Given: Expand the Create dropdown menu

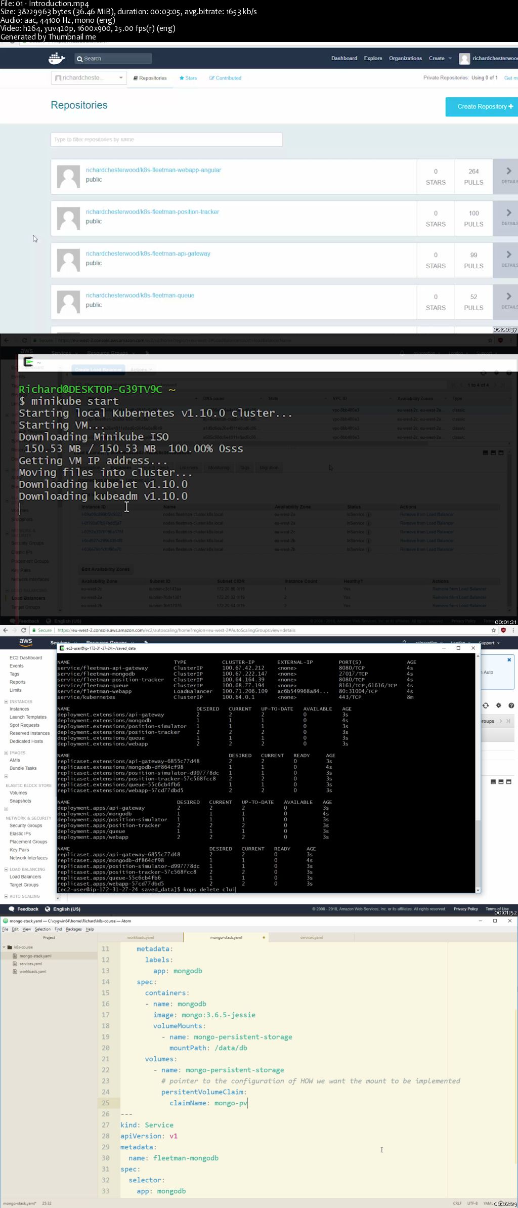Looking at the screenshot, I should point(440,58).
